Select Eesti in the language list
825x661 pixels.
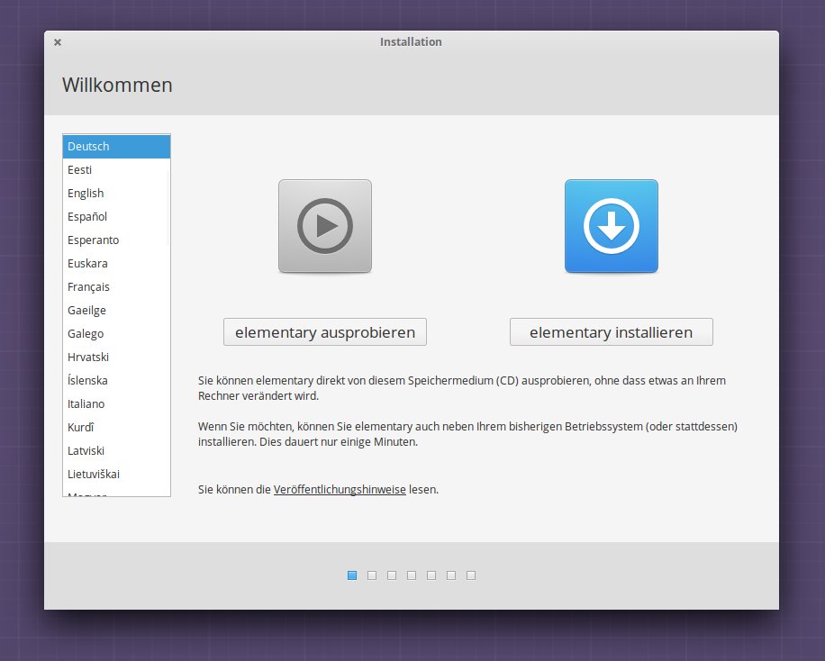click(x=116, y=170)
